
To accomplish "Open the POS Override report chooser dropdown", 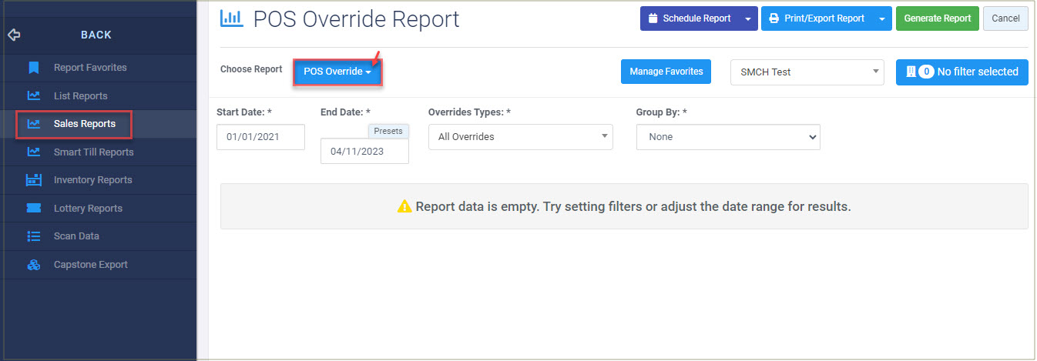I will point(337,72).
